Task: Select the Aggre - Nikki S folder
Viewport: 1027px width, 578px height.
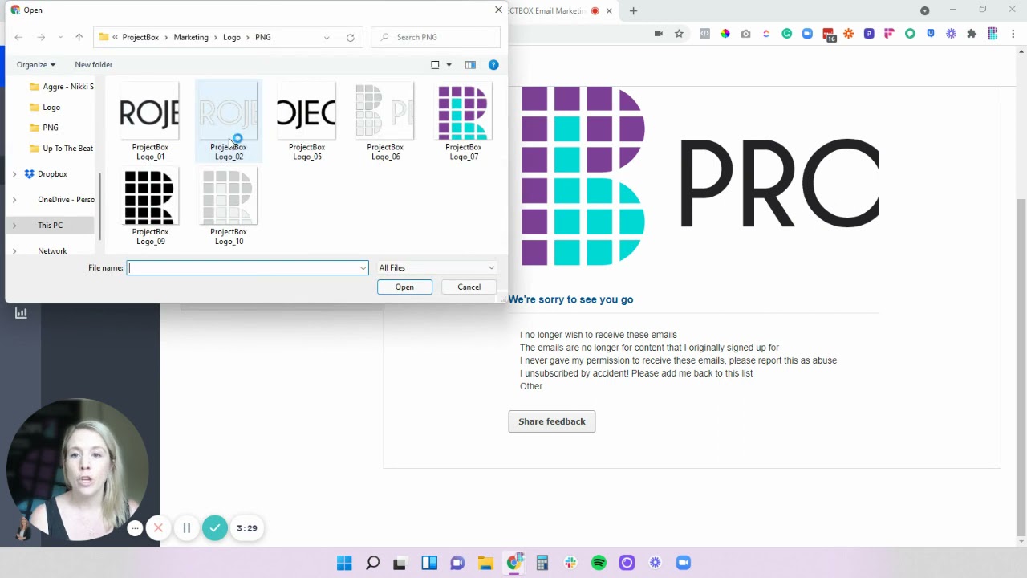Action: tap(67, 87)
